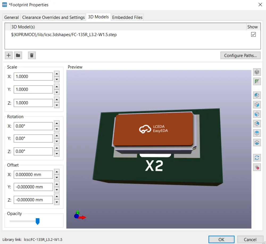
Task: Open the 3D preview render settings icon
Action: [x=257, y=167]
